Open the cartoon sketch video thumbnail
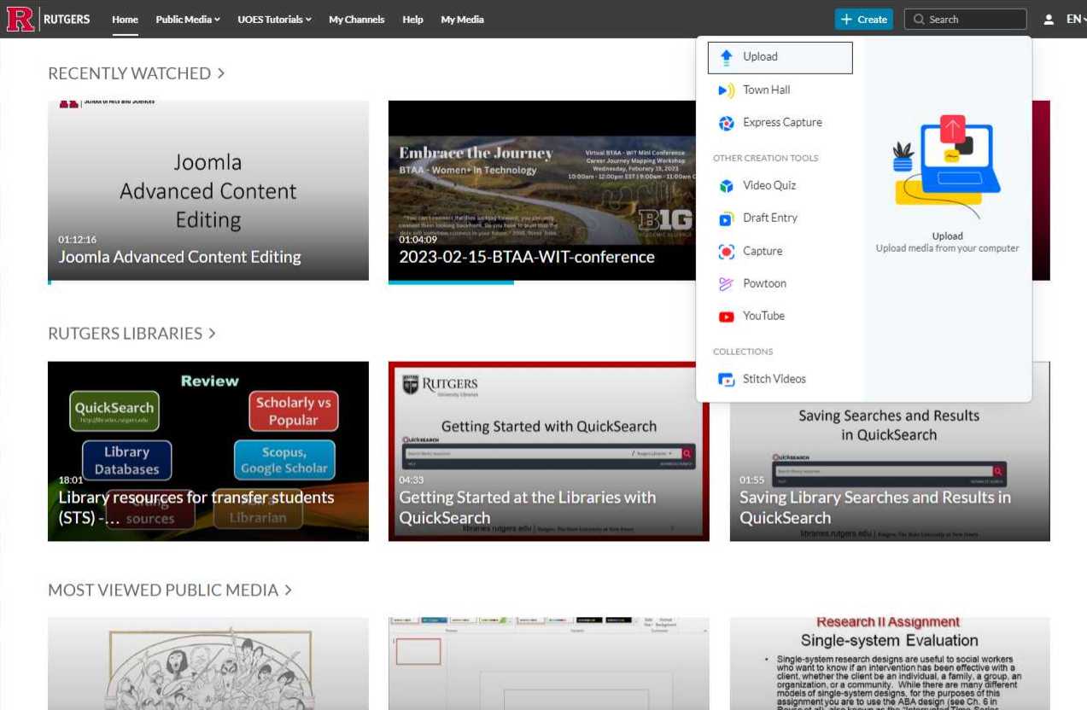 click(208, 664)
